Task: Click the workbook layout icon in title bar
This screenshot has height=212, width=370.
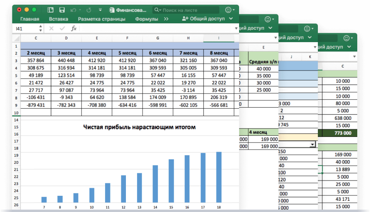Action: 50,10
